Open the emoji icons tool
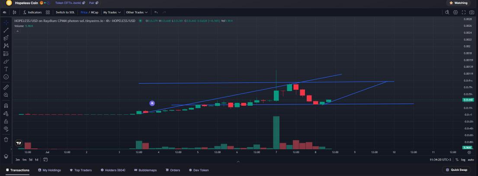Viewport: 478px width, 176px height. point(6,77)
